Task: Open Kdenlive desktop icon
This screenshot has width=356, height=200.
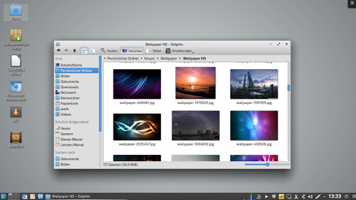Action: [x=16, y=139]
